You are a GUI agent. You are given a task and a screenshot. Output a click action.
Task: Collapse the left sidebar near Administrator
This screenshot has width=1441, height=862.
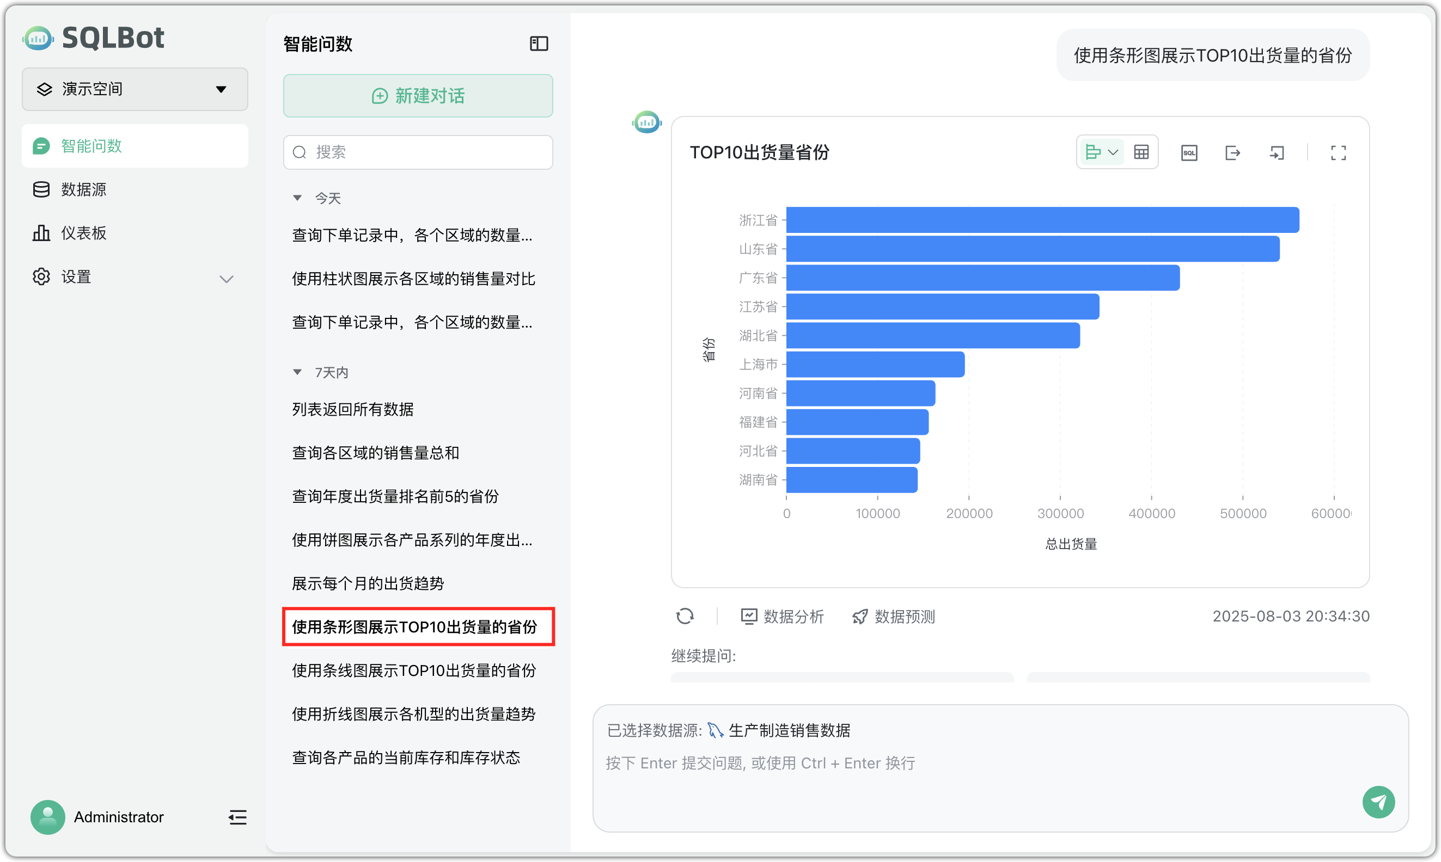[x=237, y=817]
